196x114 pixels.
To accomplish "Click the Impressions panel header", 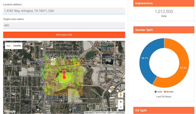I will 164,3.
